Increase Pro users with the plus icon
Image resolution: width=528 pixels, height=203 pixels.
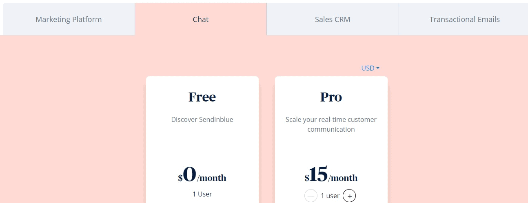pyautogui.click(x=349, y=196)
